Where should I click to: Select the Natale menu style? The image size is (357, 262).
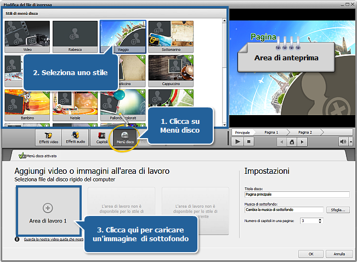75,105
